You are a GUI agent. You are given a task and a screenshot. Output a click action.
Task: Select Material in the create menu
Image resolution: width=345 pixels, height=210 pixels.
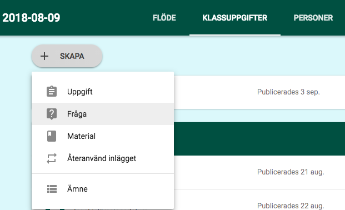pyautogui.click(x=103, y=136)
